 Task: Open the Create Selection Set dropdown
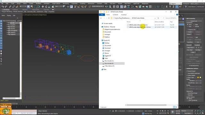(98, 6)
